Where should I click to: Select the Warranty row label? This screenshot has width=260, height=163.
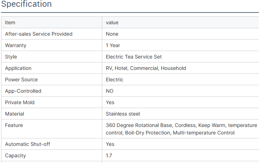click(16, 45)
